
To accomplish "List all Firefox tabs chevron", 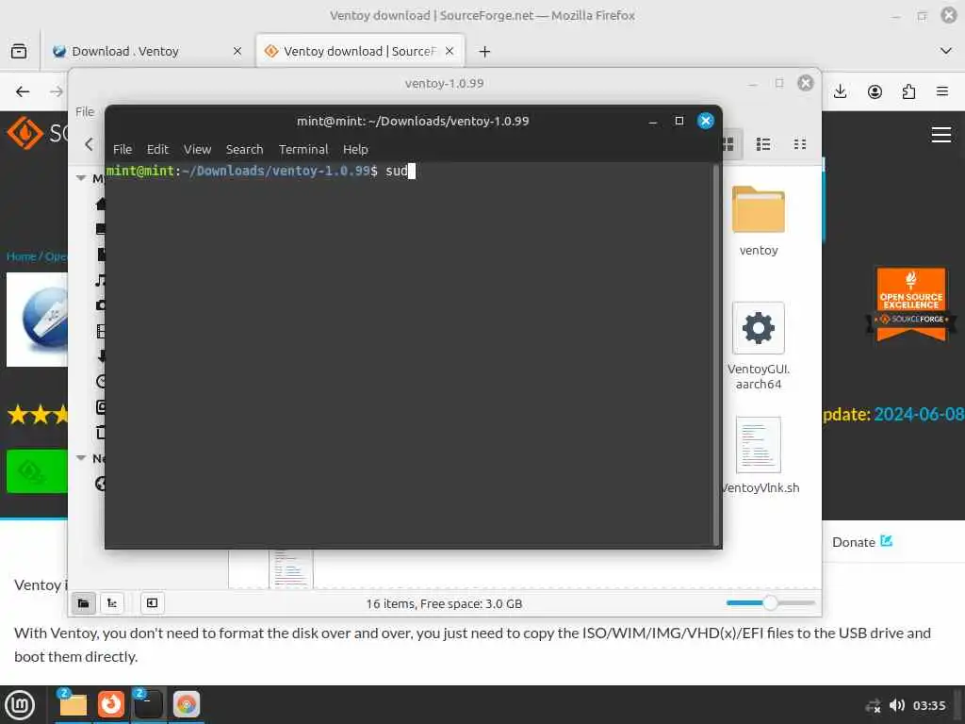I will [946, 51].
